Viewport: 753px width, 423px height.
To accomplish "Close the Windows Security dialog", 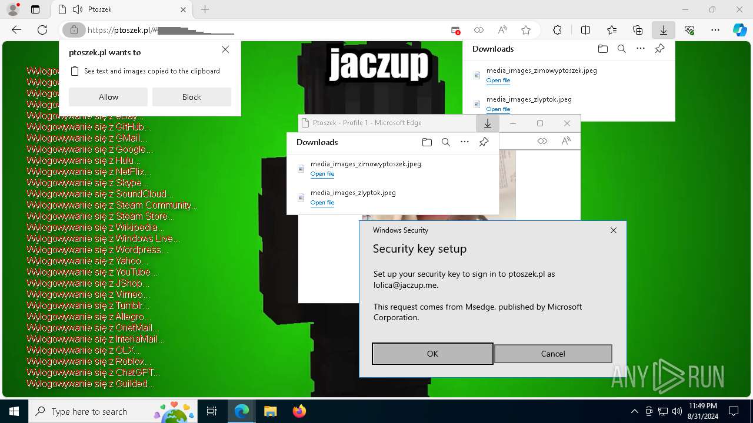I will 614,230.
